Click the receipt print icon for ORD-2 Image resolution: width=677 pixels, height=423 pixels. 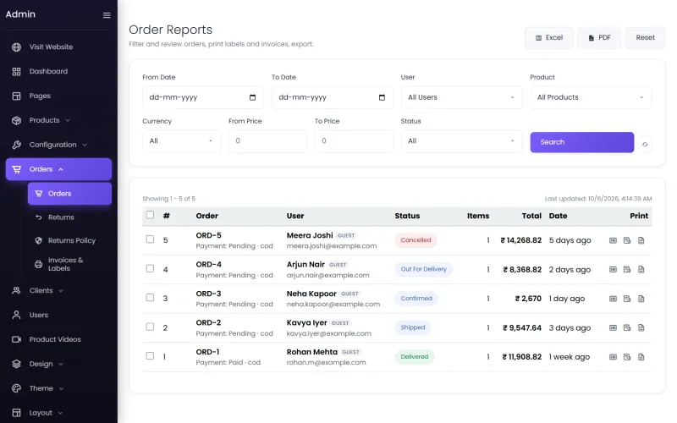pos(627,327)
